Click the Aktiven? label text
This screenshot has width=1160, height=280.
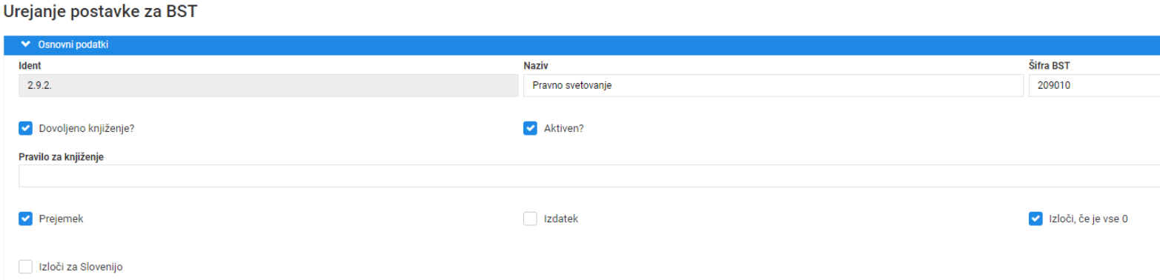pyautogui.click(x=563, y=128)
